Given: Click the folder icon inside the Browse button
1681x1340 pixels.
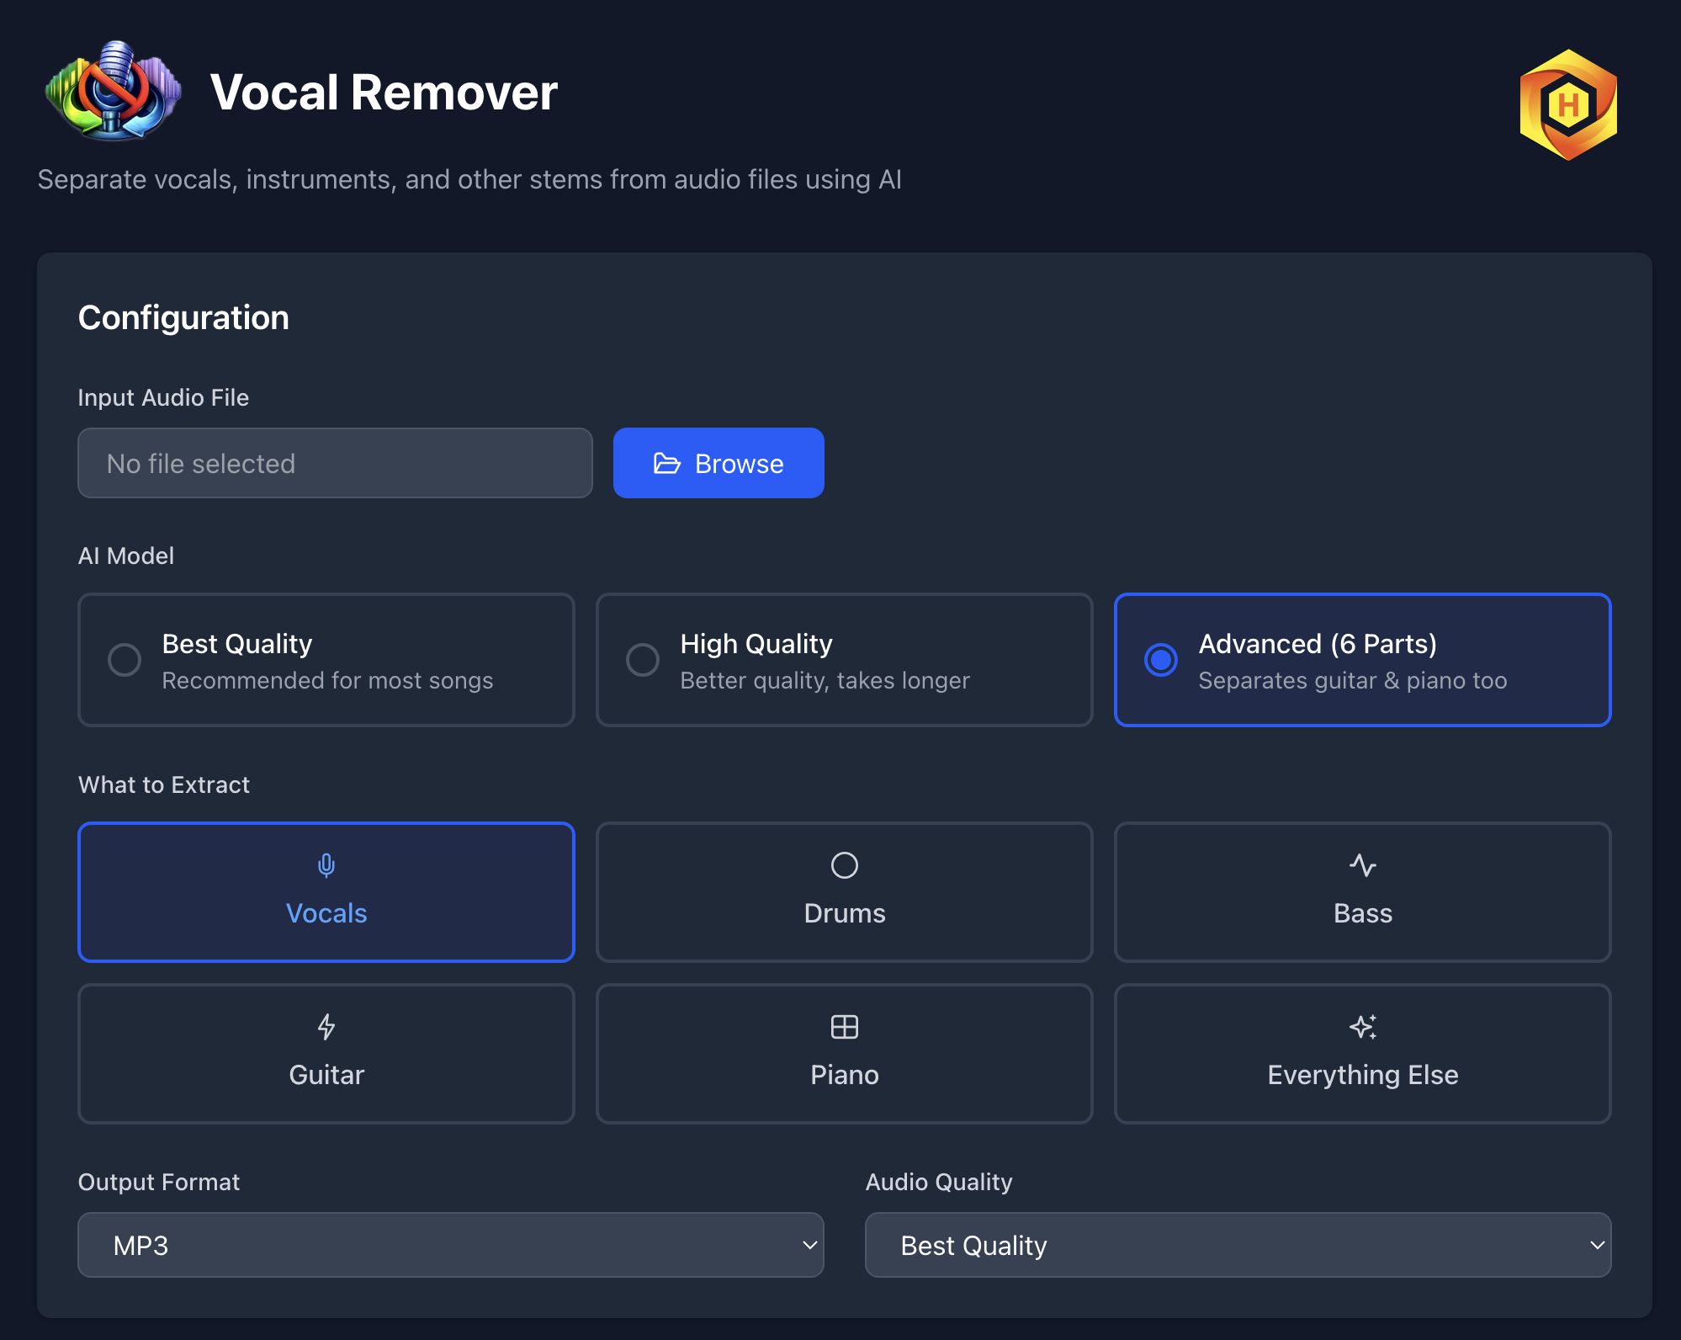Looking at the screenshot, I should (666, 462).
